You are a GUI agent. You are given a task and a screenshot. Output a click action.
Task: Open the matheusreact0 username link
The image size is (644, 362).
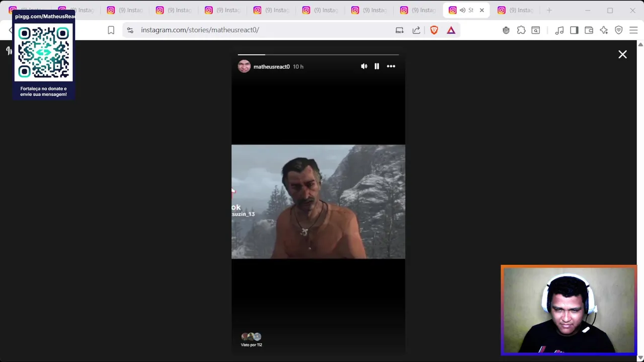pyautogui.click(x=272, y=66)
